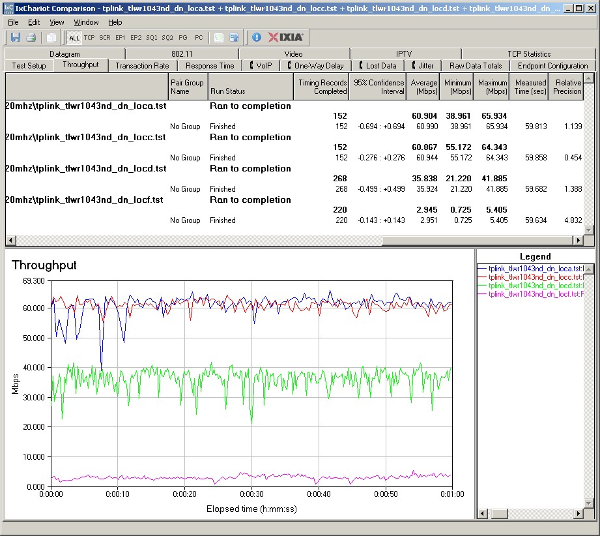
Task: Select the PG filter button
Action: (183, 38)
